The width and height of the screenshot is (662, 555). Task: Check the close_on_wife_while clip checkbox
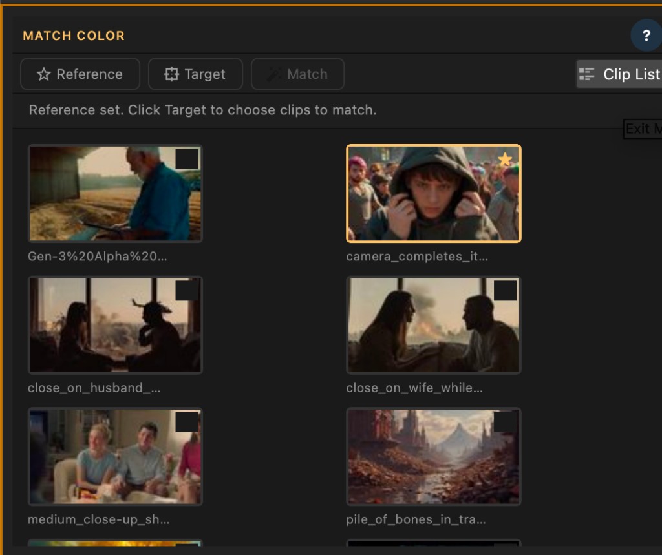coord(505,291)
